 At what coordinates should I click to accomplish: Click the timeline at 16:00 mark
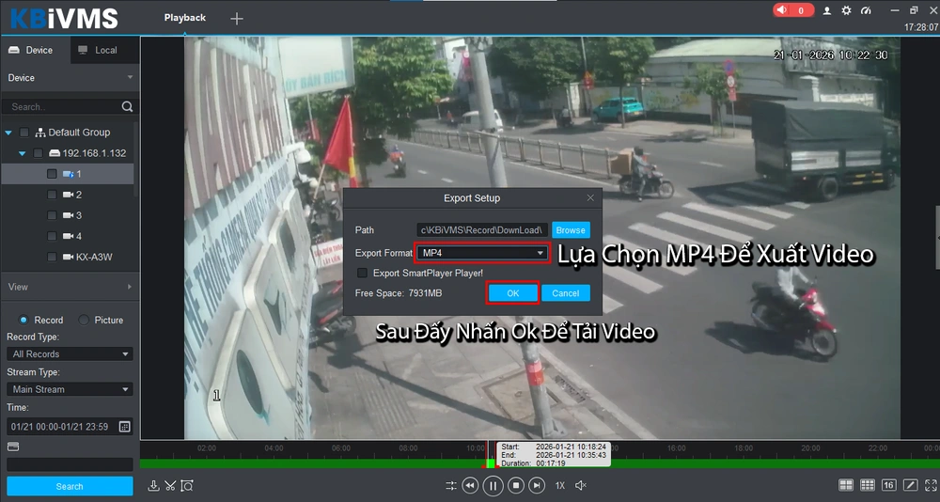[676, 448]
